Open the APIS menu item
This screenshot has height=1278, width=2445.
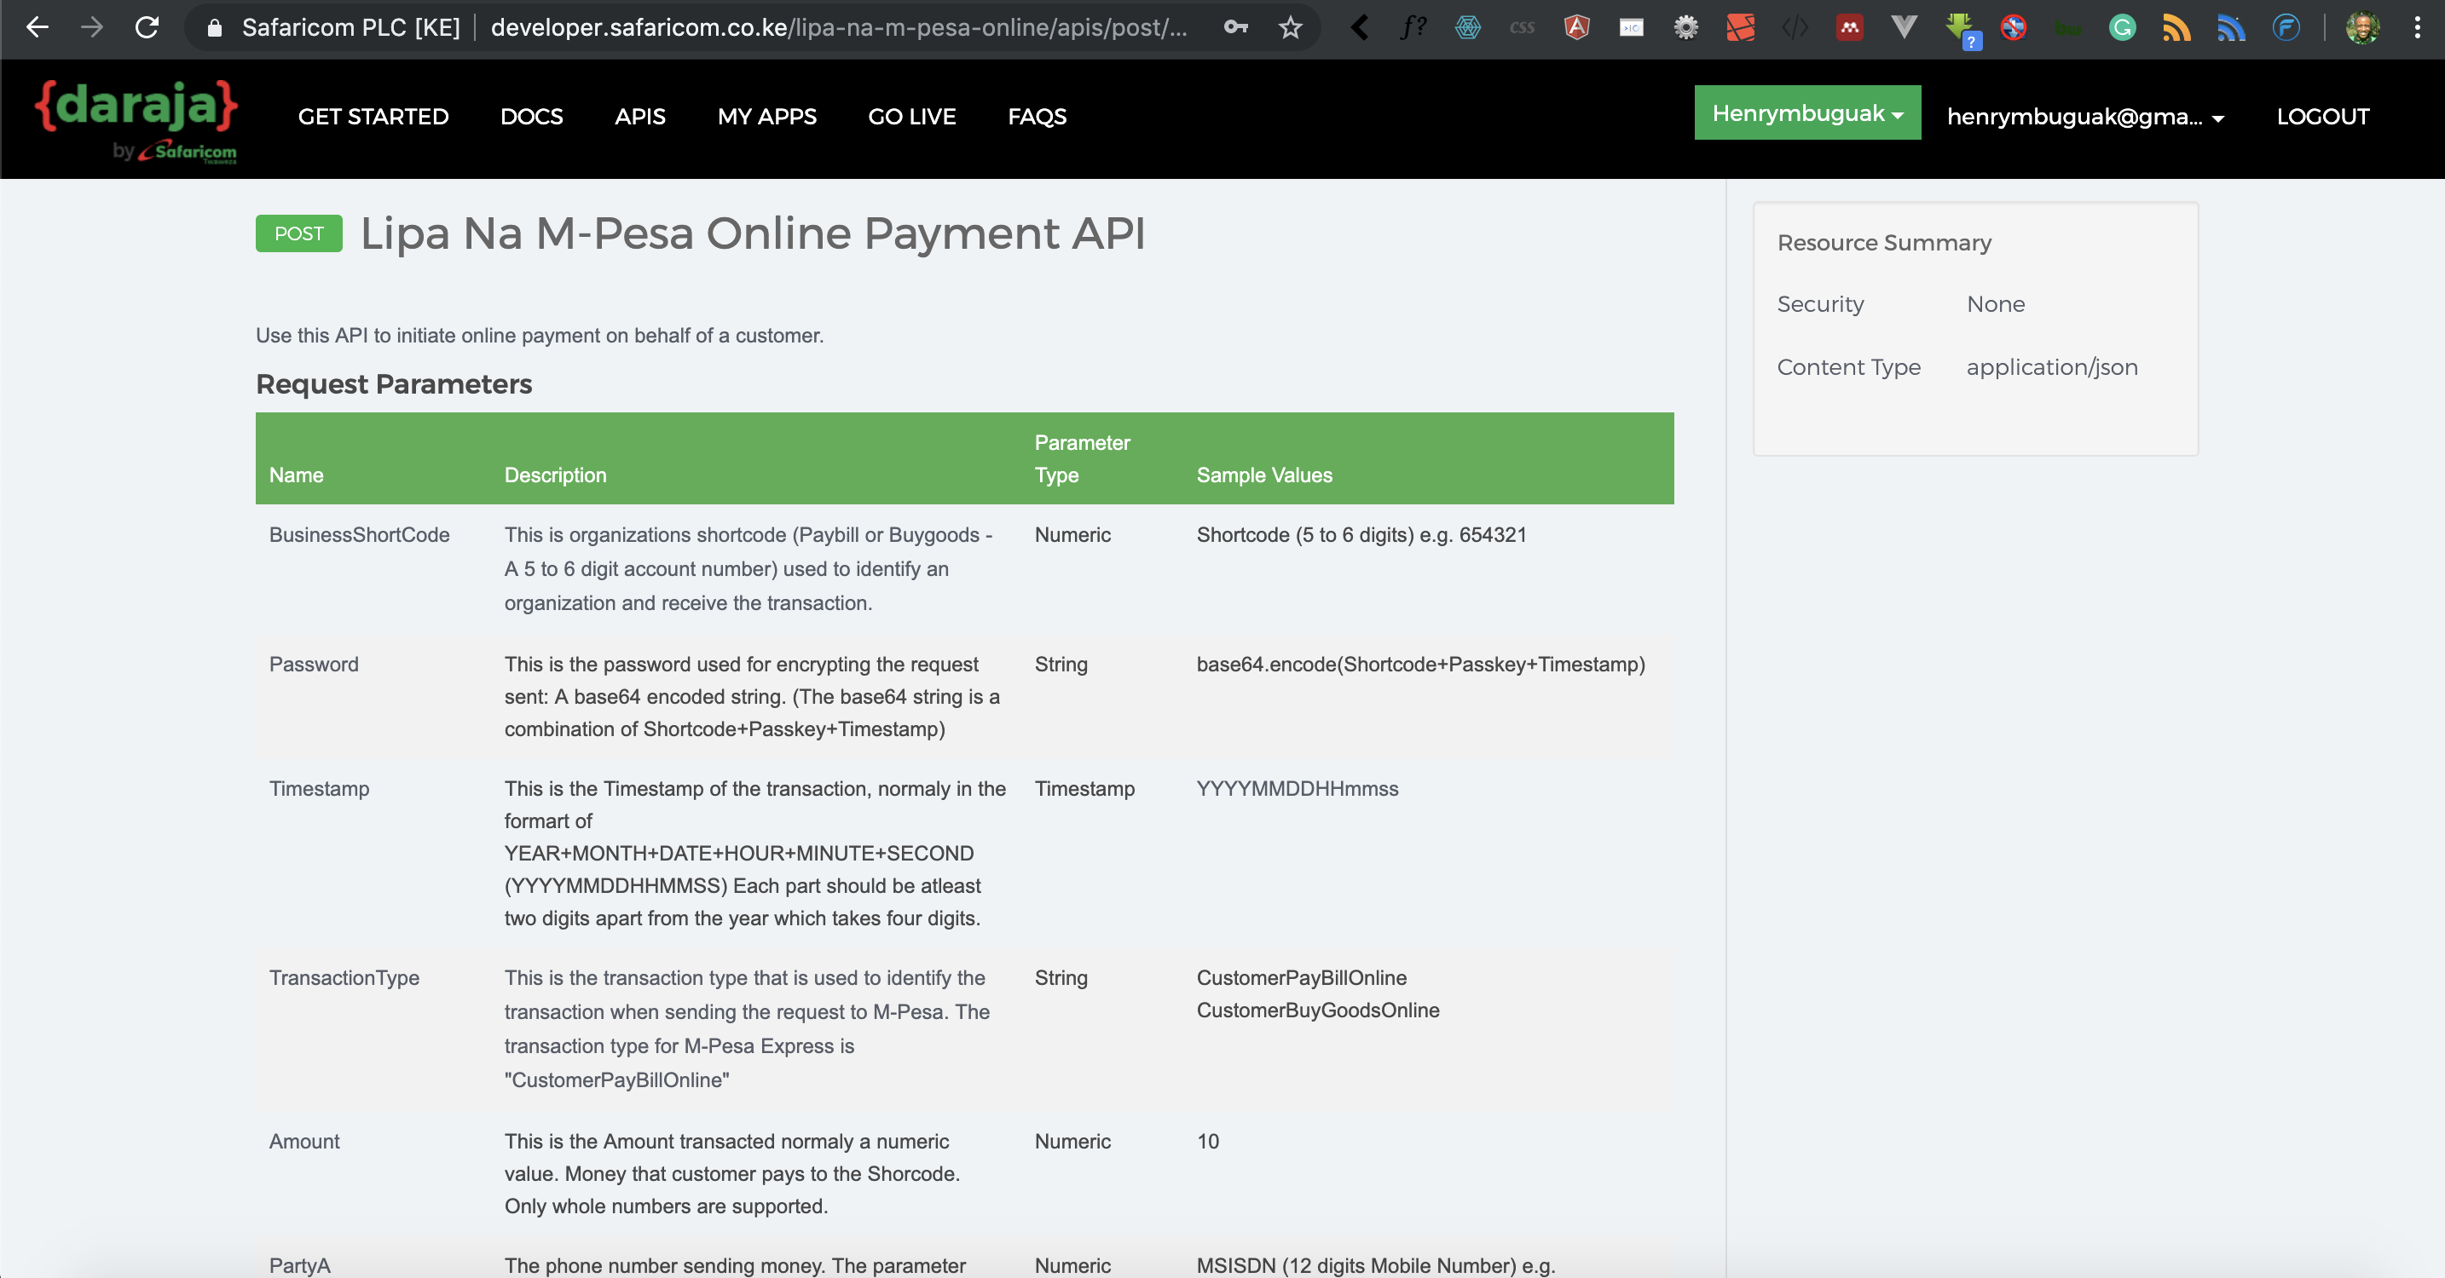pos(639,117)
